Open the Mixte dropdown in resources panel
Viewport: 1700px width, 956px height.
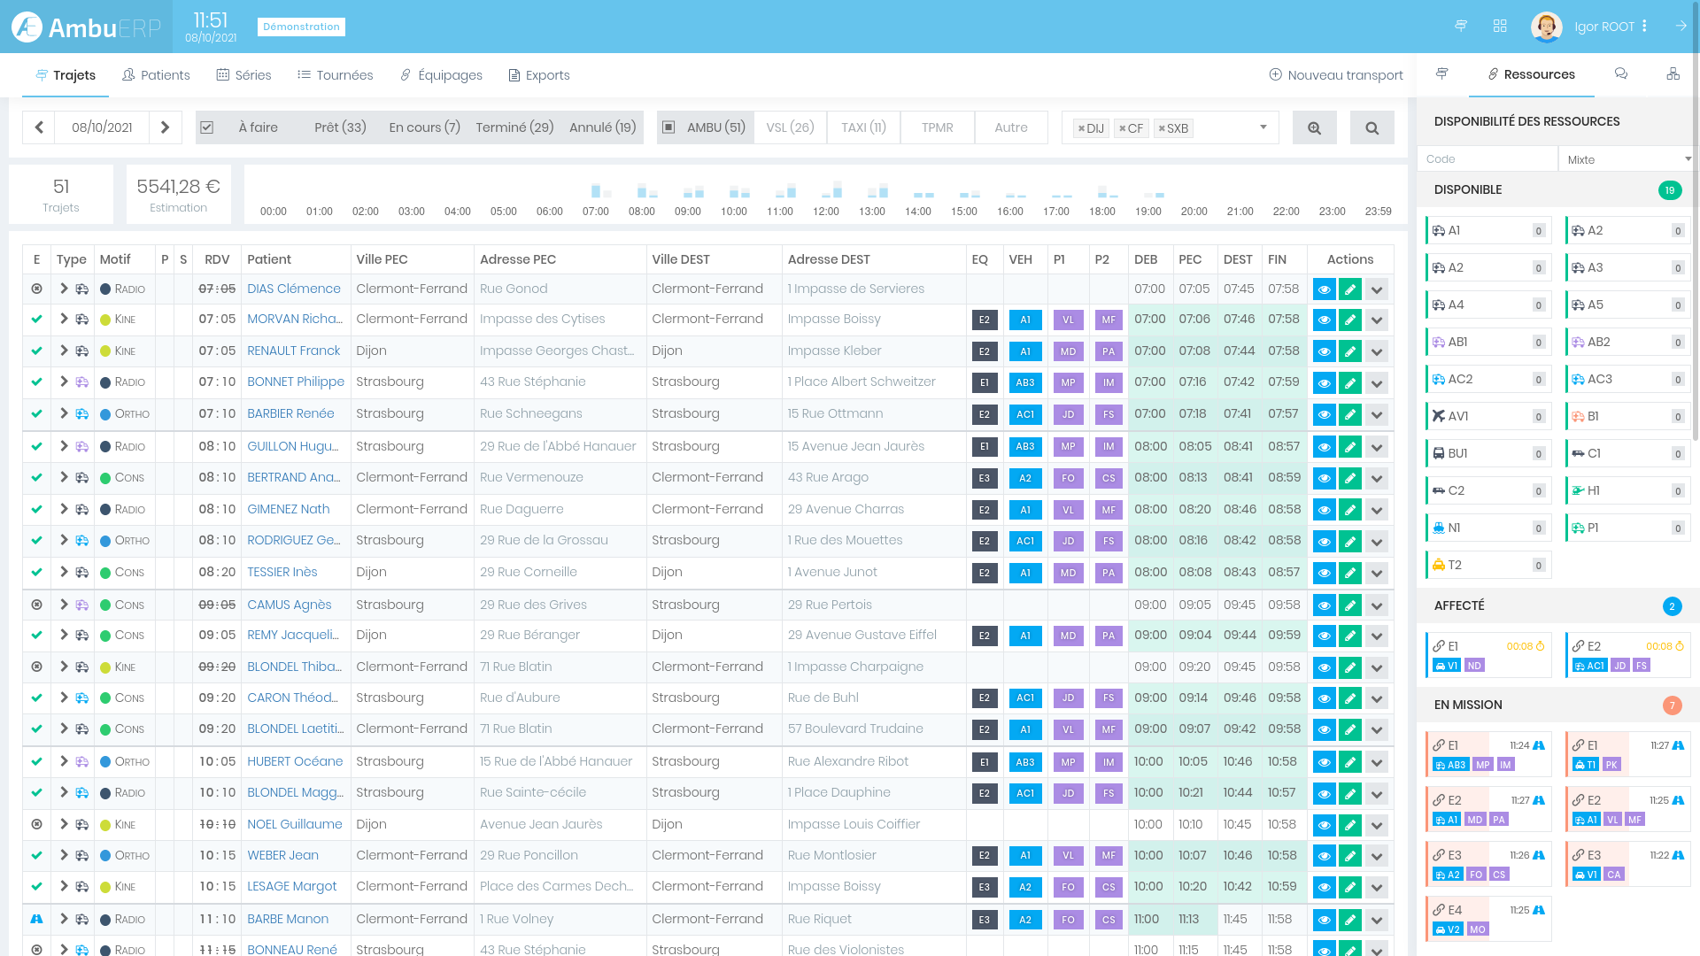tap(1627, 159)
